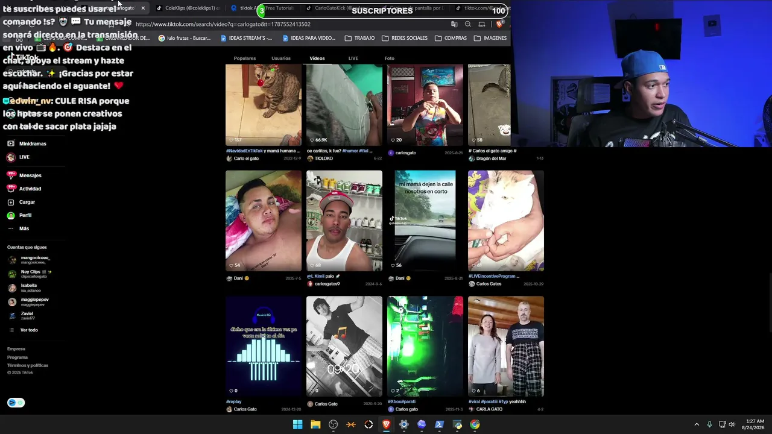Open followed account mangooiceee_
This screenshot has height=434, width=772.
(29, 260)
